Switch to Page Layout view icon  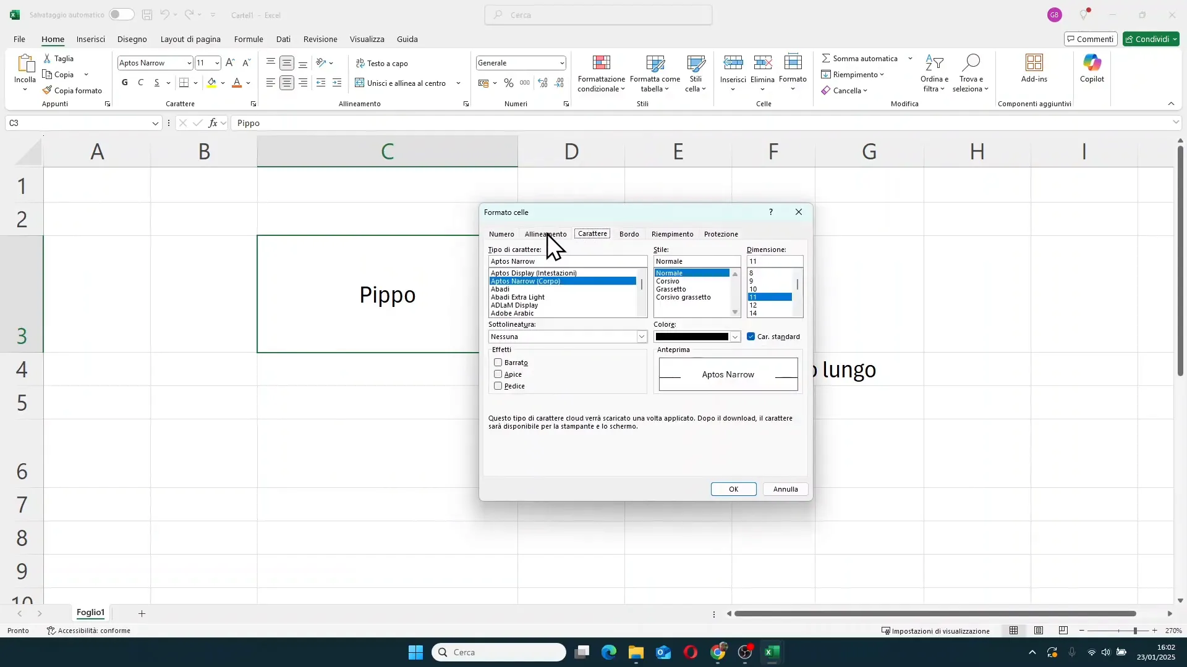(x=1039, y=631)
